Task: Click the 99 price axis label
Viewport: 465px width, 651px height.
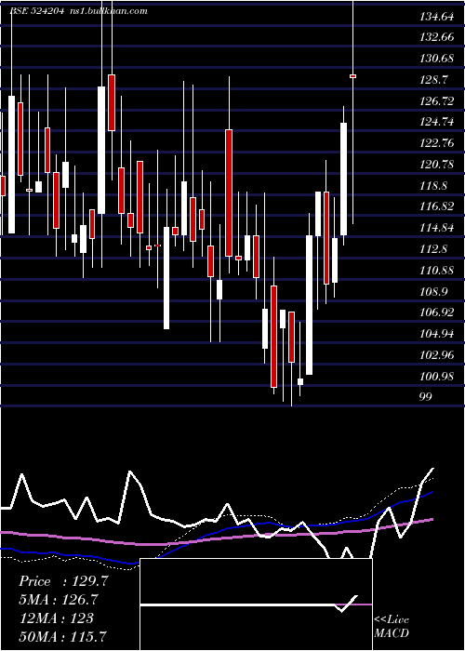Action: tap(426, 396)
